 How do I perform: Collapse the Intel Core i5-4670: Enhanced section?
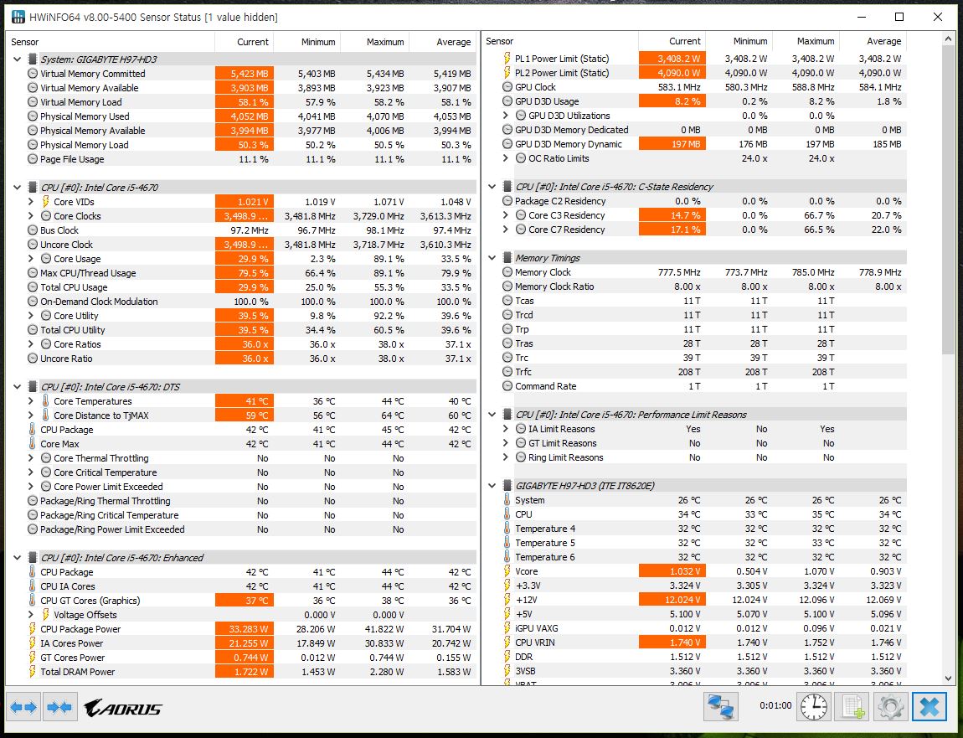pyautogui.click(x=18, y=557)
